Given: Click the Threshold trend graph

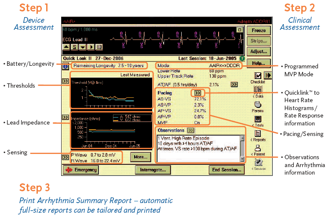Looking at the screenshot, I should (x=111, y=93).
